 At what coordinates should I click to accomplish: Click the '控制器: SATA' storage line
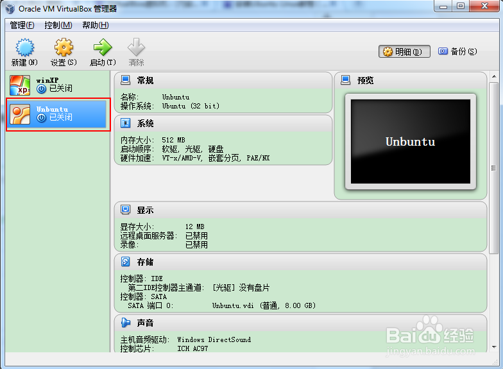[x=144, y=296]
